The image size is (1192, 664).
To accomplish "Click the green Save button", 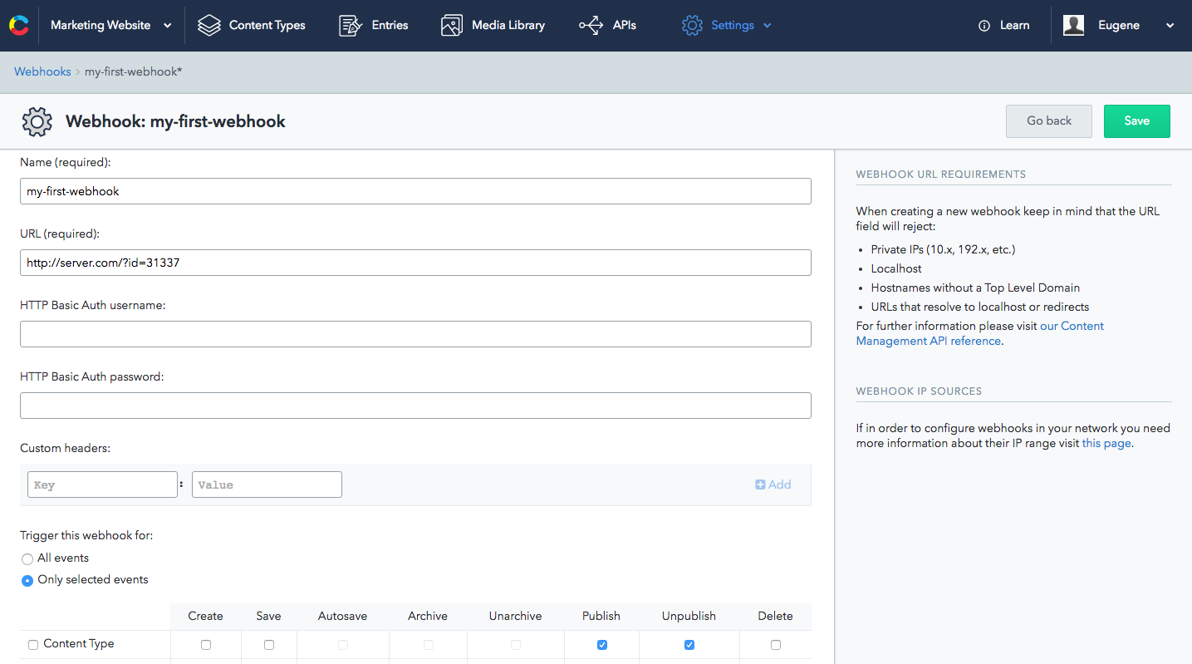I will pyautogui.click(x=1136, y=121).
